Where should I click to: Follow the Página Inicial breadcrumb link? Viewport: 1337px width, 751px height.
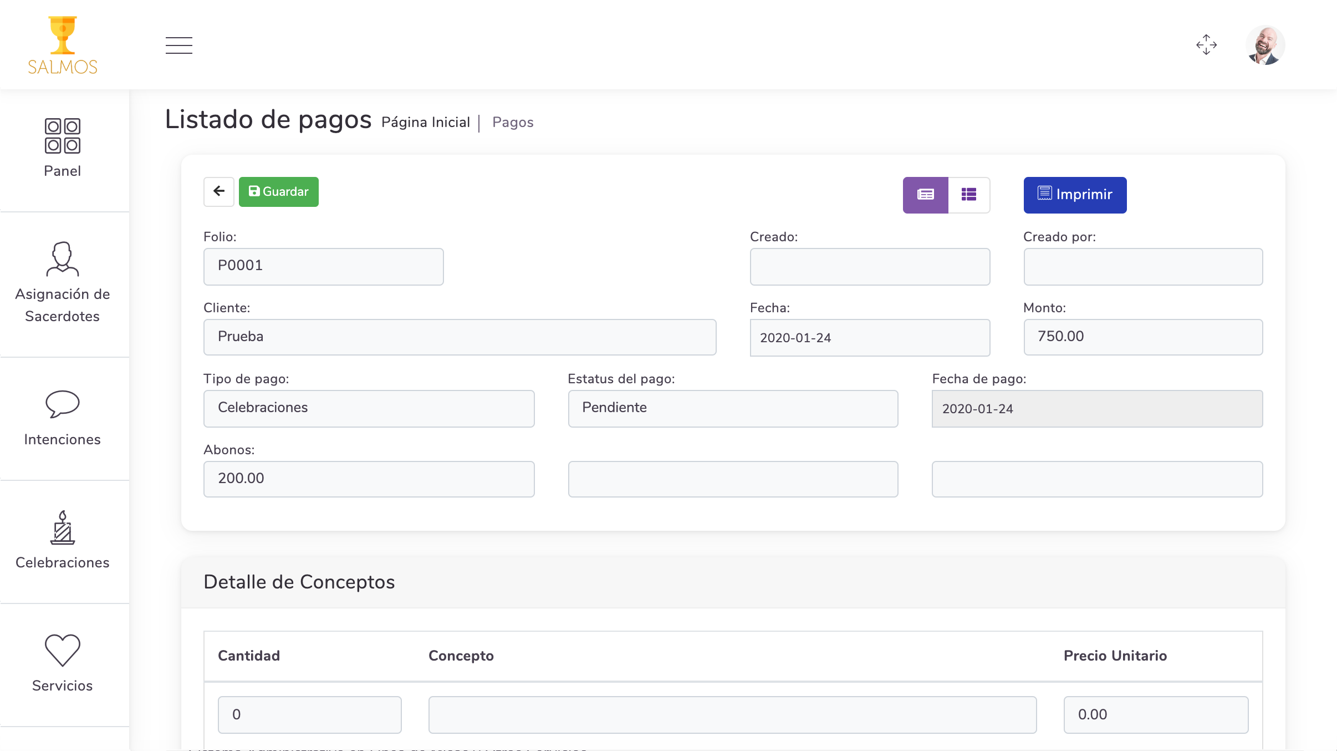[425, 122]
